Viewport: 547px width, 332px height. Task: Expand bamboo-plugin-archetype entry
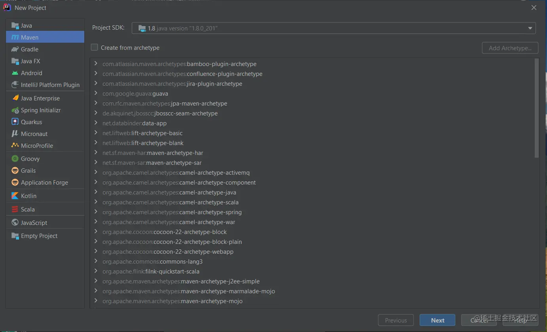[x=96, y=64]
